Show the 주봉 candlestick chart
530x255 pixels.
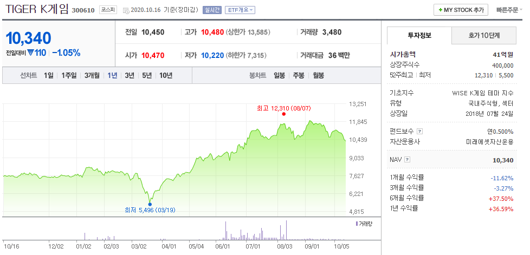[299, 76]
